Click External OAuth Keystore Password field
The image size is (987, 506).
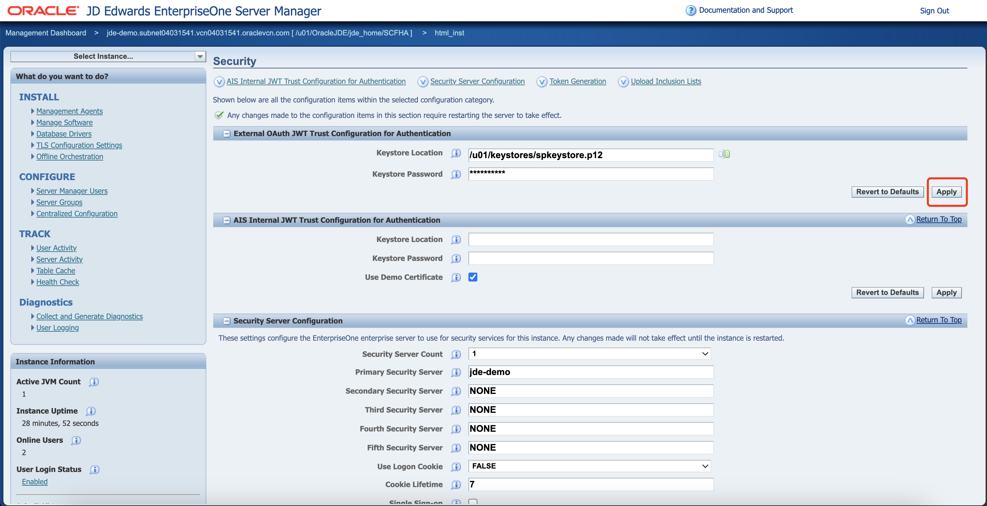(591, 174)
